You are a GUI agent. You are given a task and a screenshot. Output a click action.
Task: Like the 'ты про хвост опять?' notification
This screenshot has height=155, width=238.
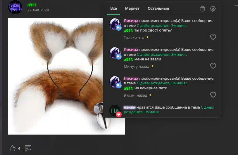click(213, 37)
